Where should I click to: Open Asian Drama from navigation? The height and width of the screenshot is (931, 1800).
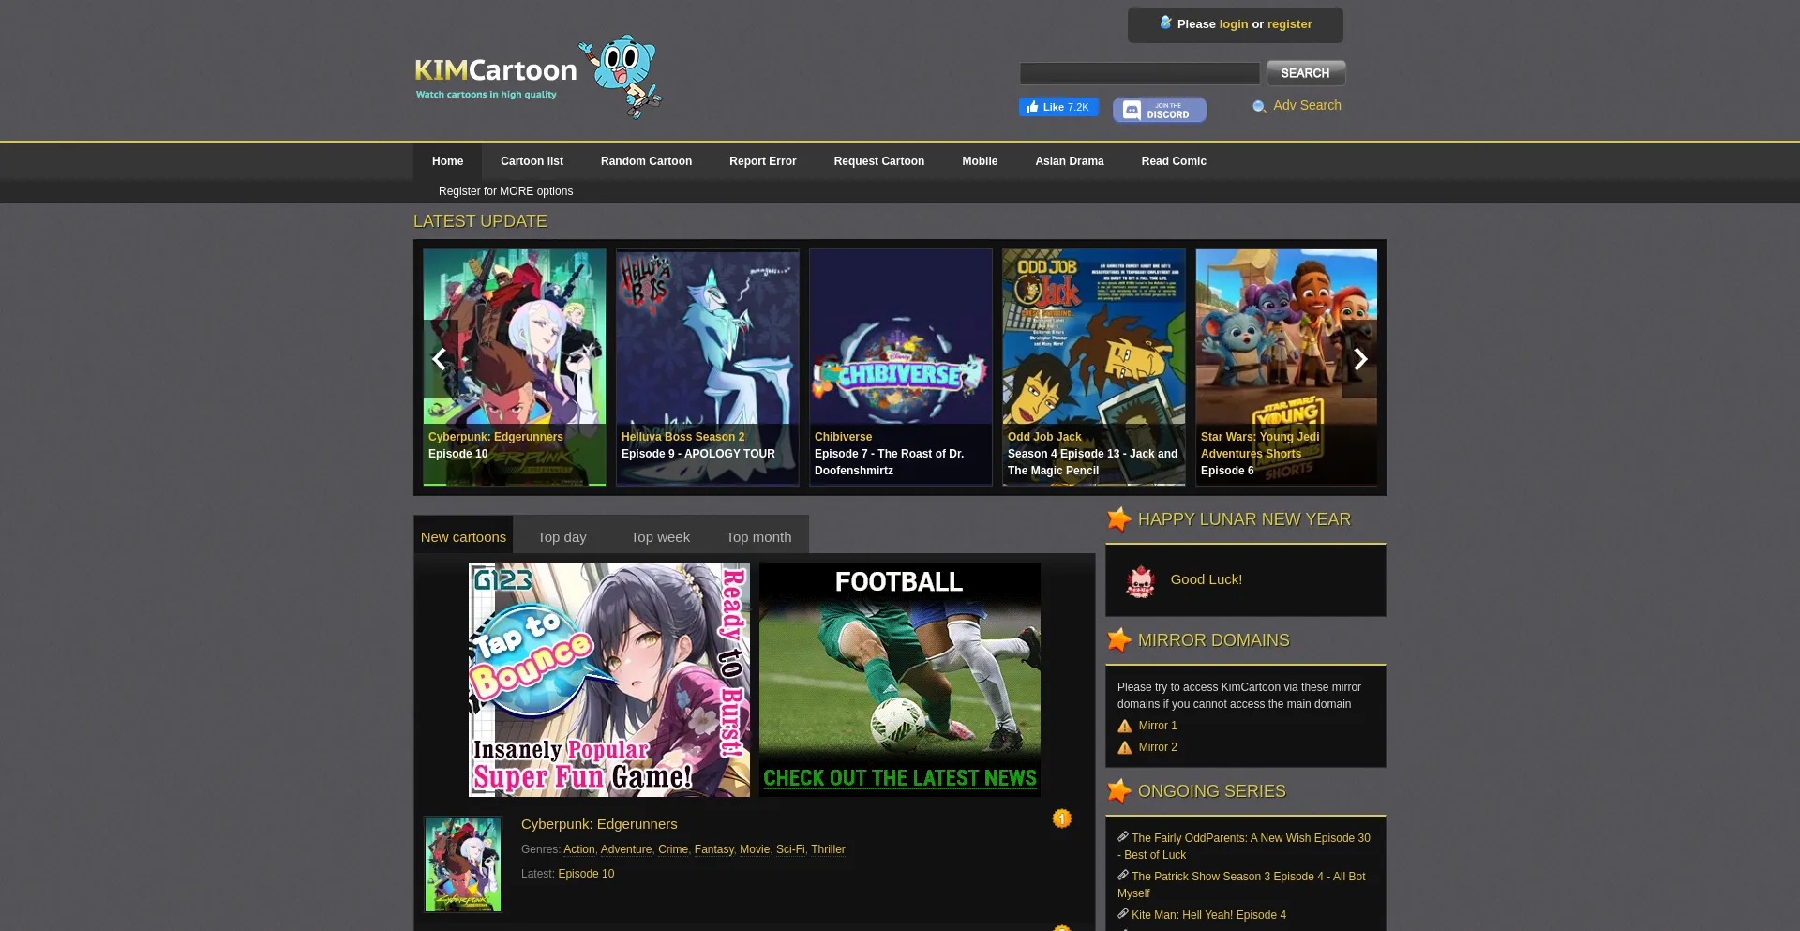click(1069, 161)
